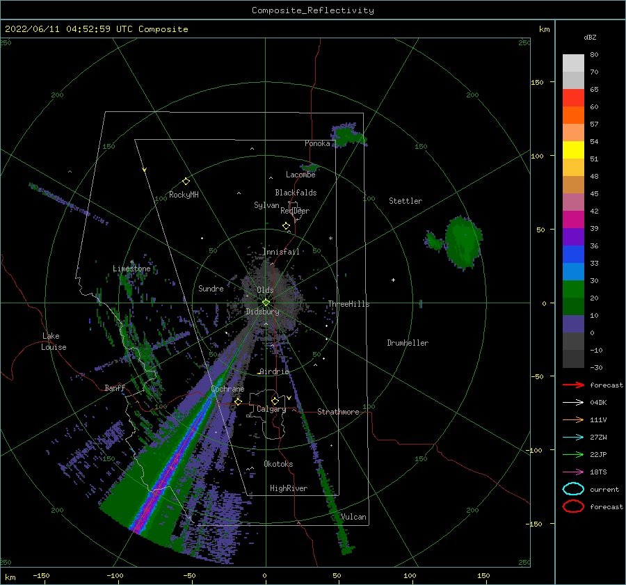This screenshot has height=585, width=626.
Task: Click the Strathmore city label
Action: (338, 412)
